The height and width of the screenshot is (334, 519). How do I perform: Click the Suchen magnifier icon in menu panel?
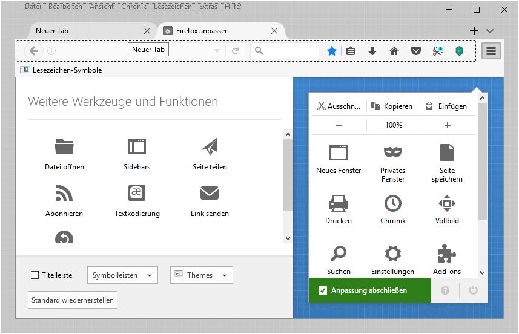click(339, 254)
